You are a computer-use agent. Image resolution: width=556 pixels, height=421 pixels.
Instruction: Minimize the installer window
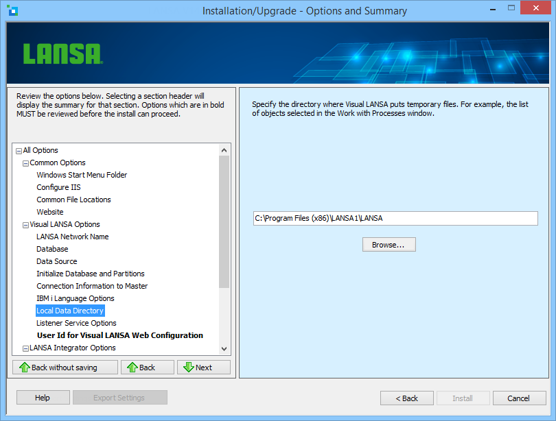[493, 9]
